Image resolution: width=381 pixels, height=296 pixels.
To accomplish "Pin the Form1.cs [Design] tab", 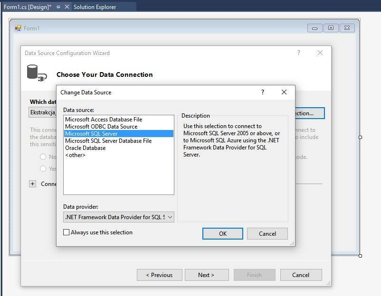I will pyautogui.click(x=58, y=7).
